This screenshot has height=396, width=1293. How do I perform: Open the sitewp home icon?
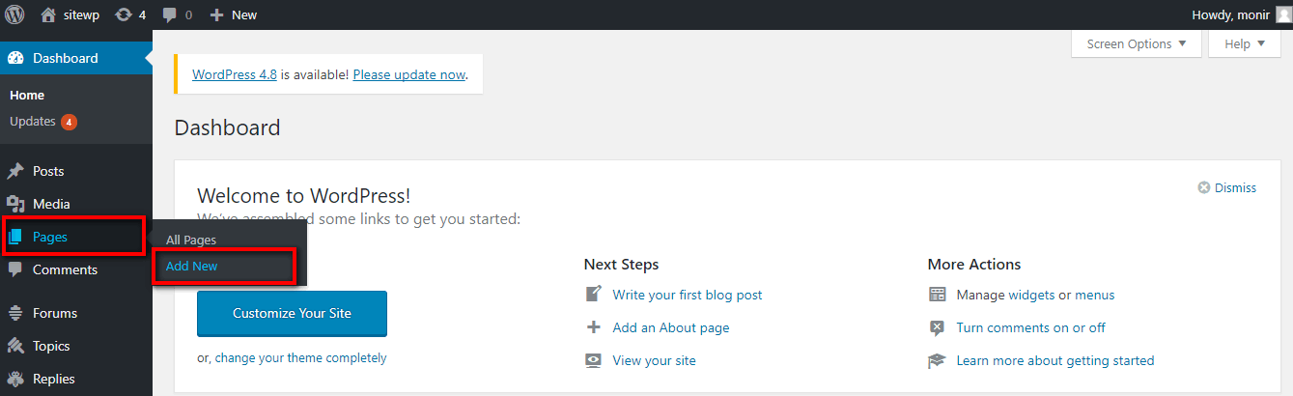point(48,14)
